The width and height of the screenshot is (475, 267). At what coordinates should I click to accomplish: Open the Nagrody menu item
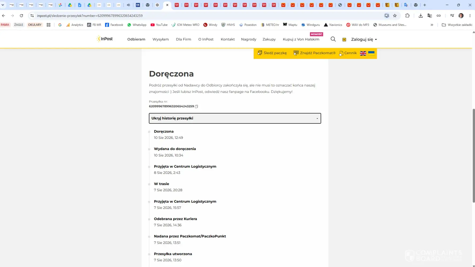[249, 39]
